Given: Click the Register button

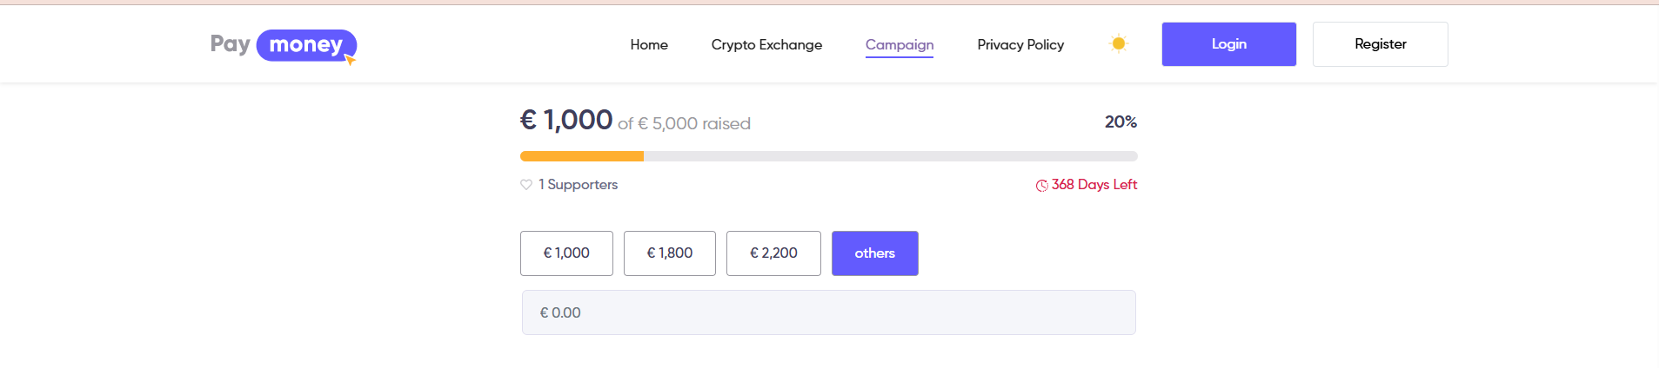Looking at the screenshot, I should (1381, 44).
